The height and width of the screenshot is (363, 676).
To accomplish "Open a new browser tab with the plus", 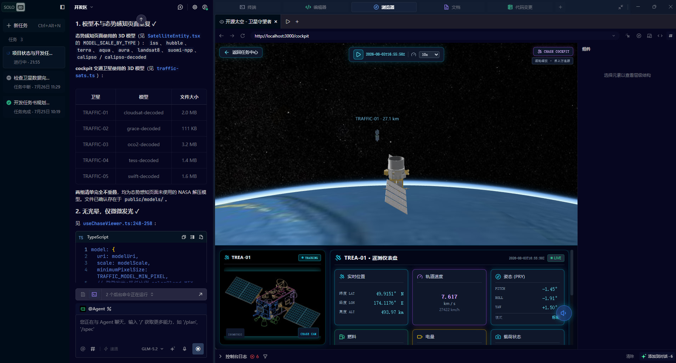I will click(x=297, y=22).
